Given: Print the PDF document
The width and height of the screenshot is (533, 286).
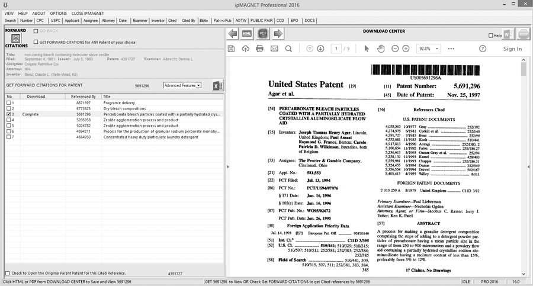Looking at the screenshot, I should [260, 49].
